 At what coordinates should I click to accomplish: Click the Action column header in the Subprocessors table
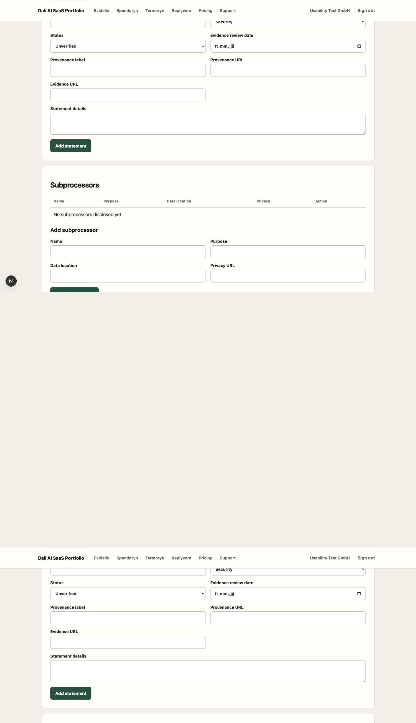coord(321,201)
